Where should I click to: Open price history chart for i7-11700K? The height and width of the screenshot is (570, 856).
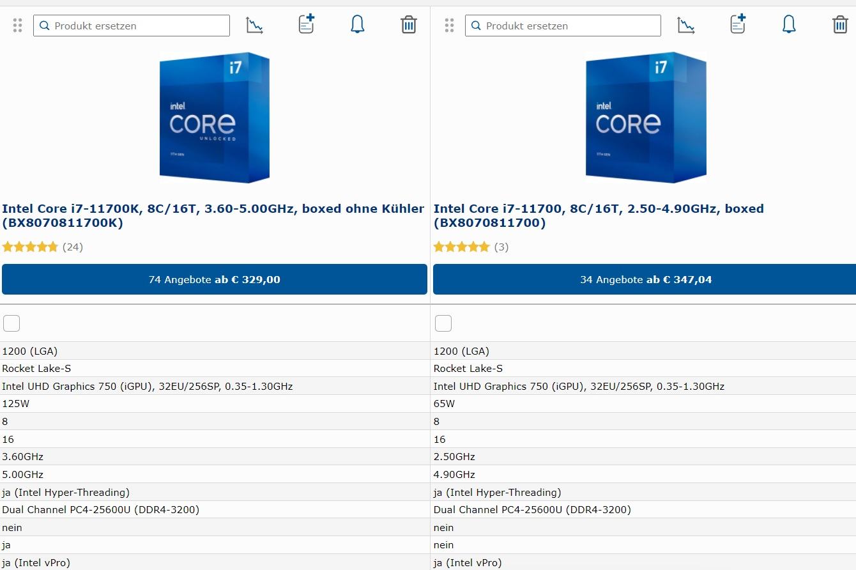[255, 25]
